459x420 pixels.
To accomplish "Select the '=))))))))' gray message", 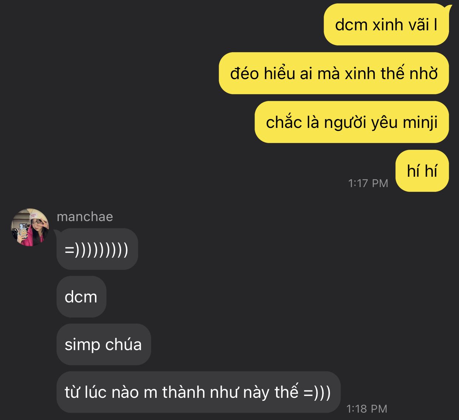I will (x=97, y=249).
